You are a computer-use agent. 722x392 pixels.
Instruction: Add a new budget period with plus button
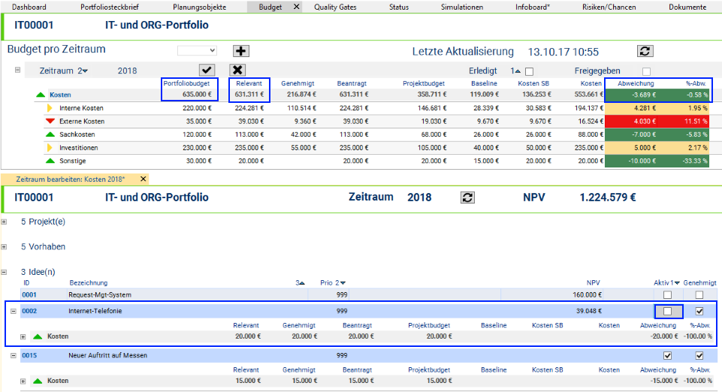tap(241, 51)
